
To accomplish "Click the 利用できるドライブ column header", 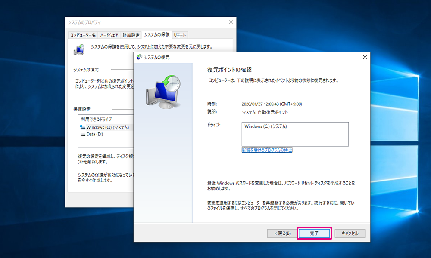I will tap(96, 119).
